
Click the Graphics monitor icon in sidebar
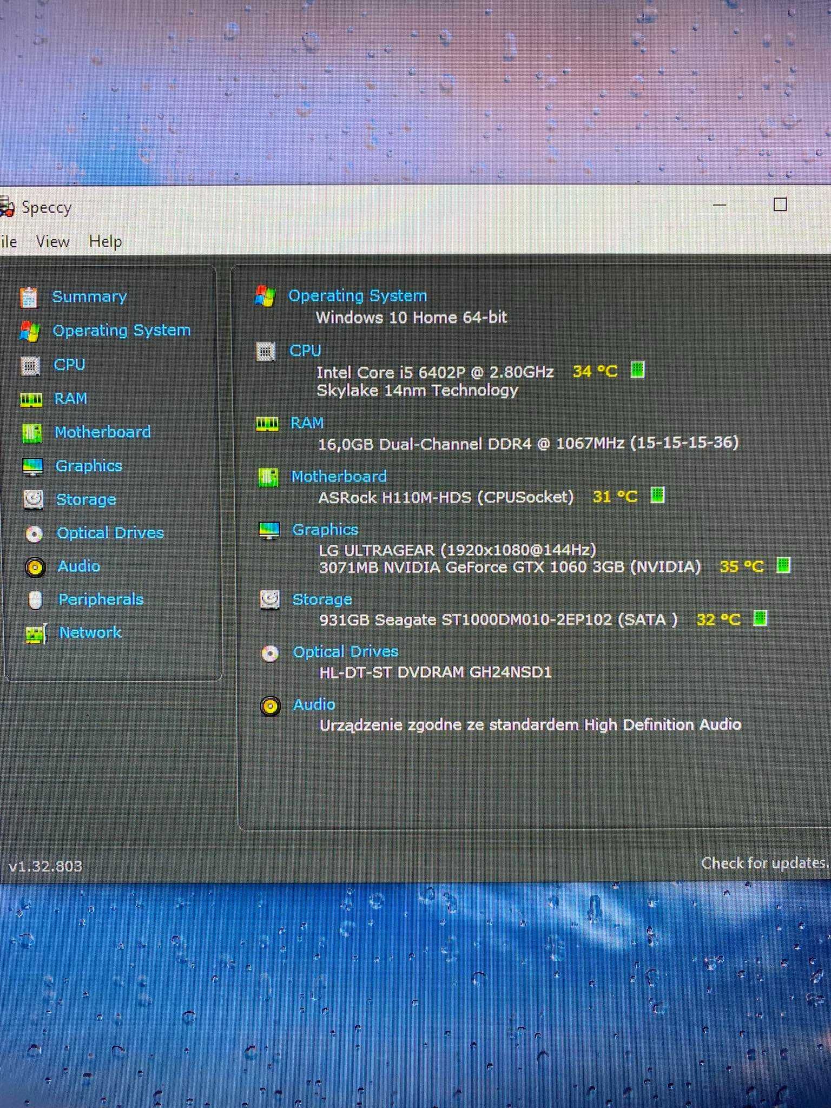click(x=32, y=466)
